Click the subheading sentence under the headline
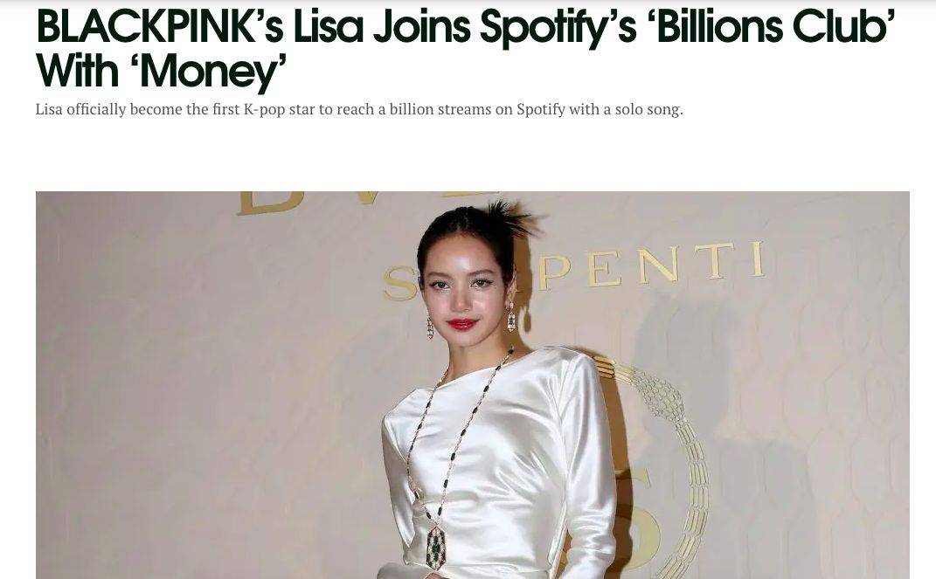 pyautogui.click(x=359, y=110)
